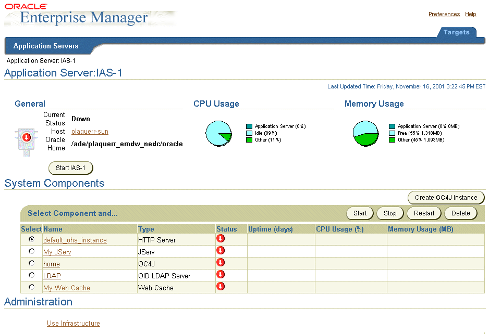Open the Use Infrastructure link
489x334 pixels.
pyautogui.click(x=74, y=324)
